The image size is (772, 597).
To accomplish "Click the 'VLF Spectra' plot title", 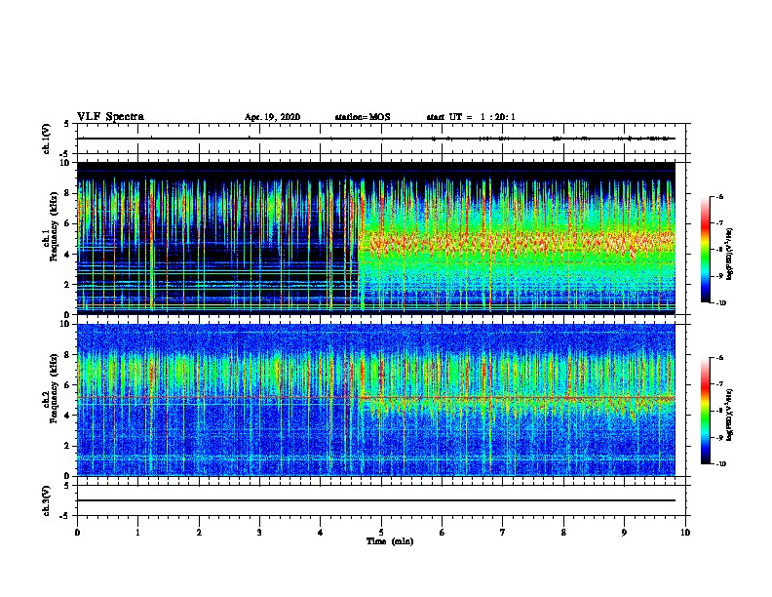I will (110, 116).
